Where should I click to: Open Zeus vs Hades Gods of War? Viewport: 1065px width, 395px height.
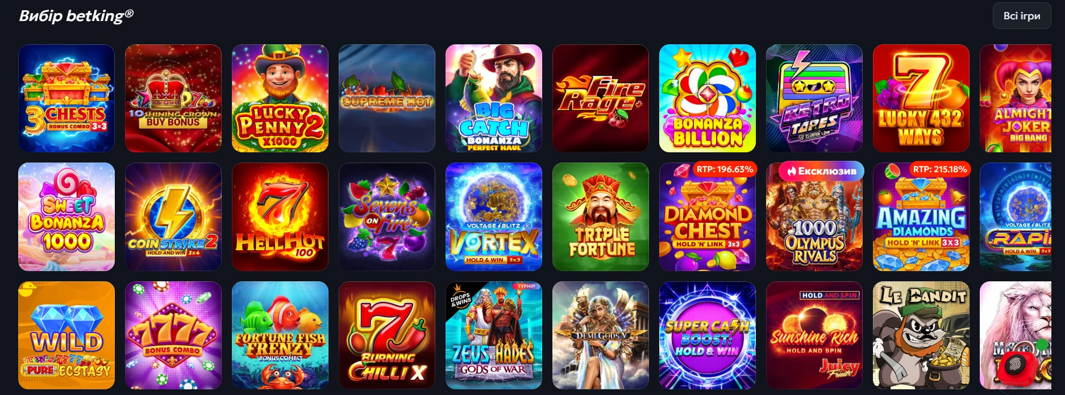(494, 335)
